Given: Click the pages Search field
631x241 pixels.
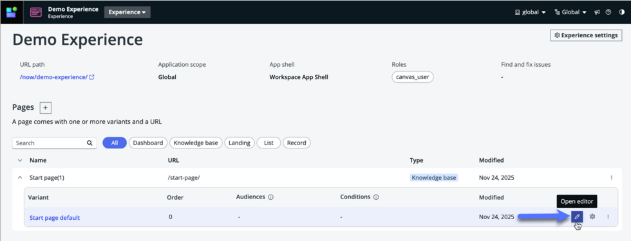Looking at the screenshot, I should [x=54, y=143].
